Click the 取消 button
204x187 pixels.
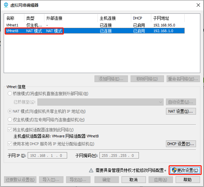tap(133, 180)
